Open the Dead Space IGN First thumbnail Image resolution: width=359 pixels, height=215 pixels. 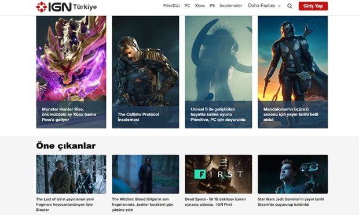[218, 174]
